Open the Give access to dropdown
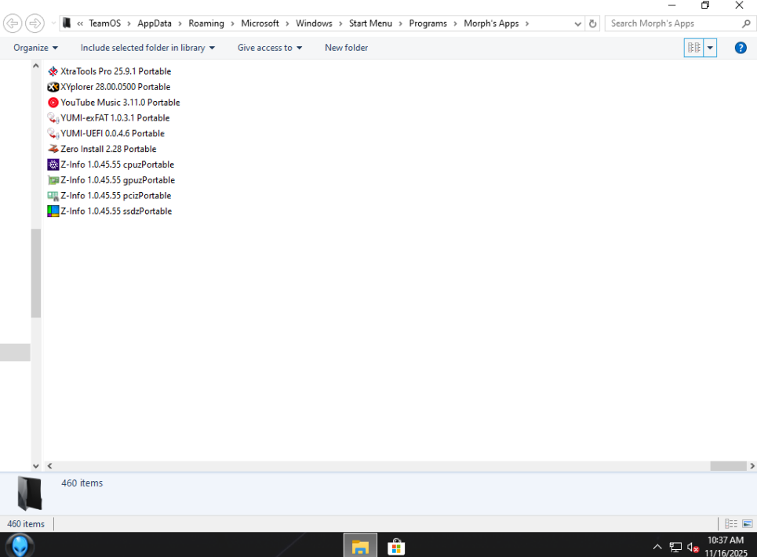 point(270,48)
